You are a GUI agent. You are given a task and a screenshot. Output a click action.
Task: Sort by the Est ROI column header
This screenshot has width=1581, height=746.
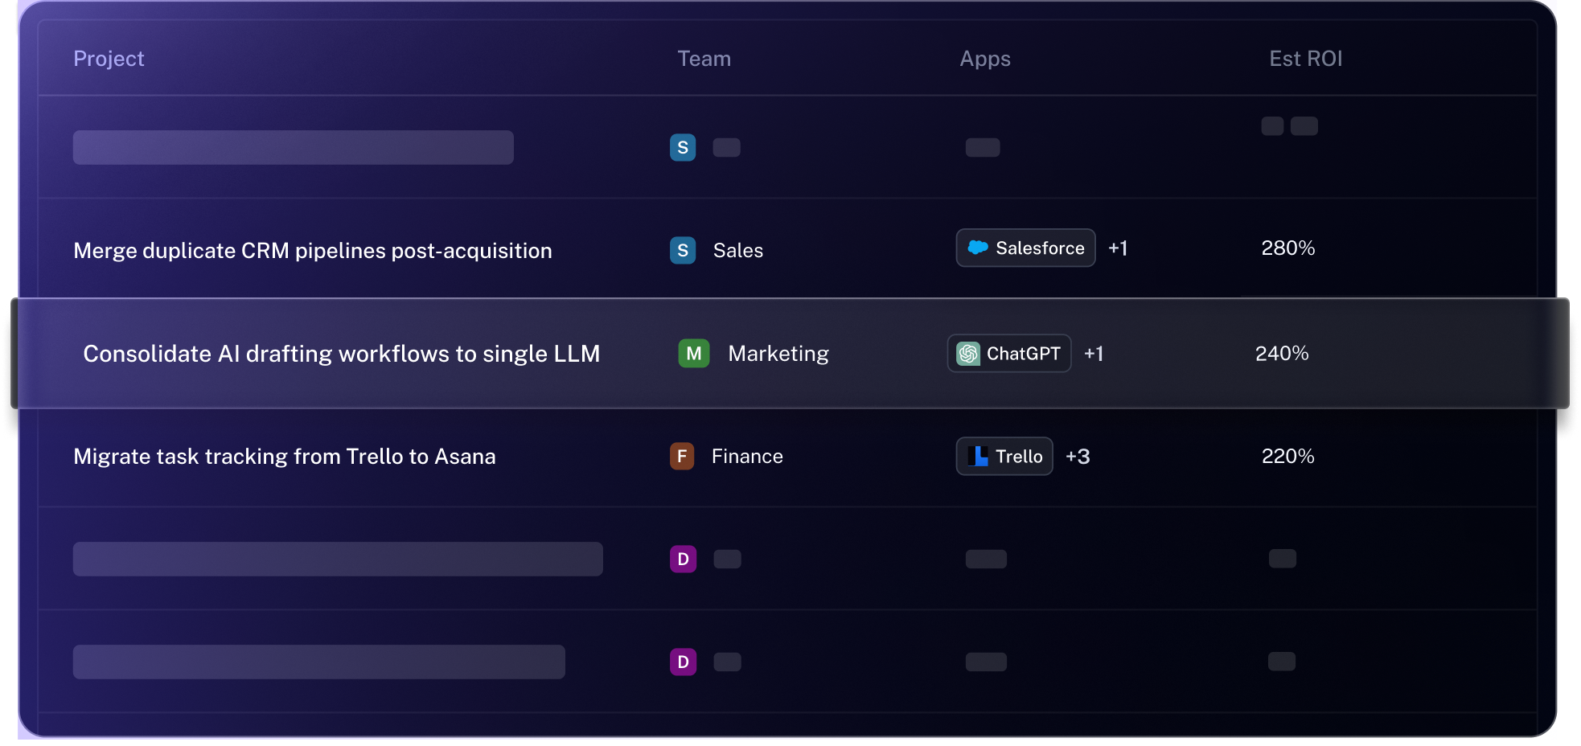point(1306,59)
